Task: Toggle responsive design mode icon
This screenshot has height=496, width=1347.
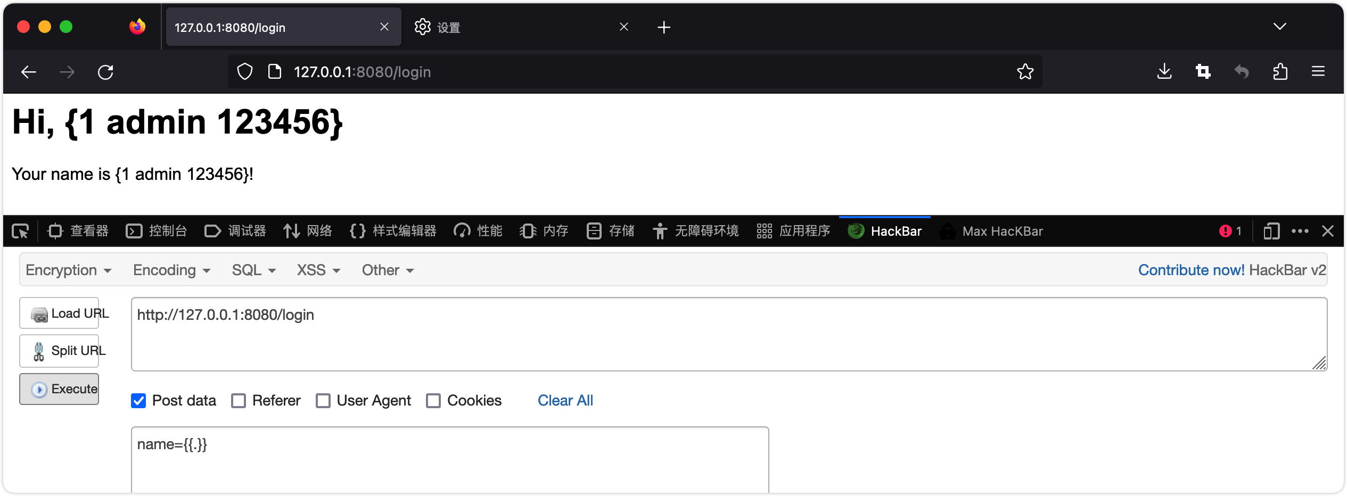Action: tap(1271, 231)
